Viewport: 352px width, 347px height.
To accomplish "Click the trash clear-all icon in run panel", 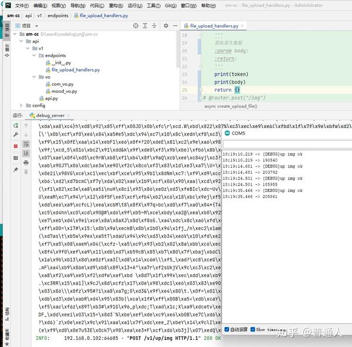I will click(x=26, y=172).
